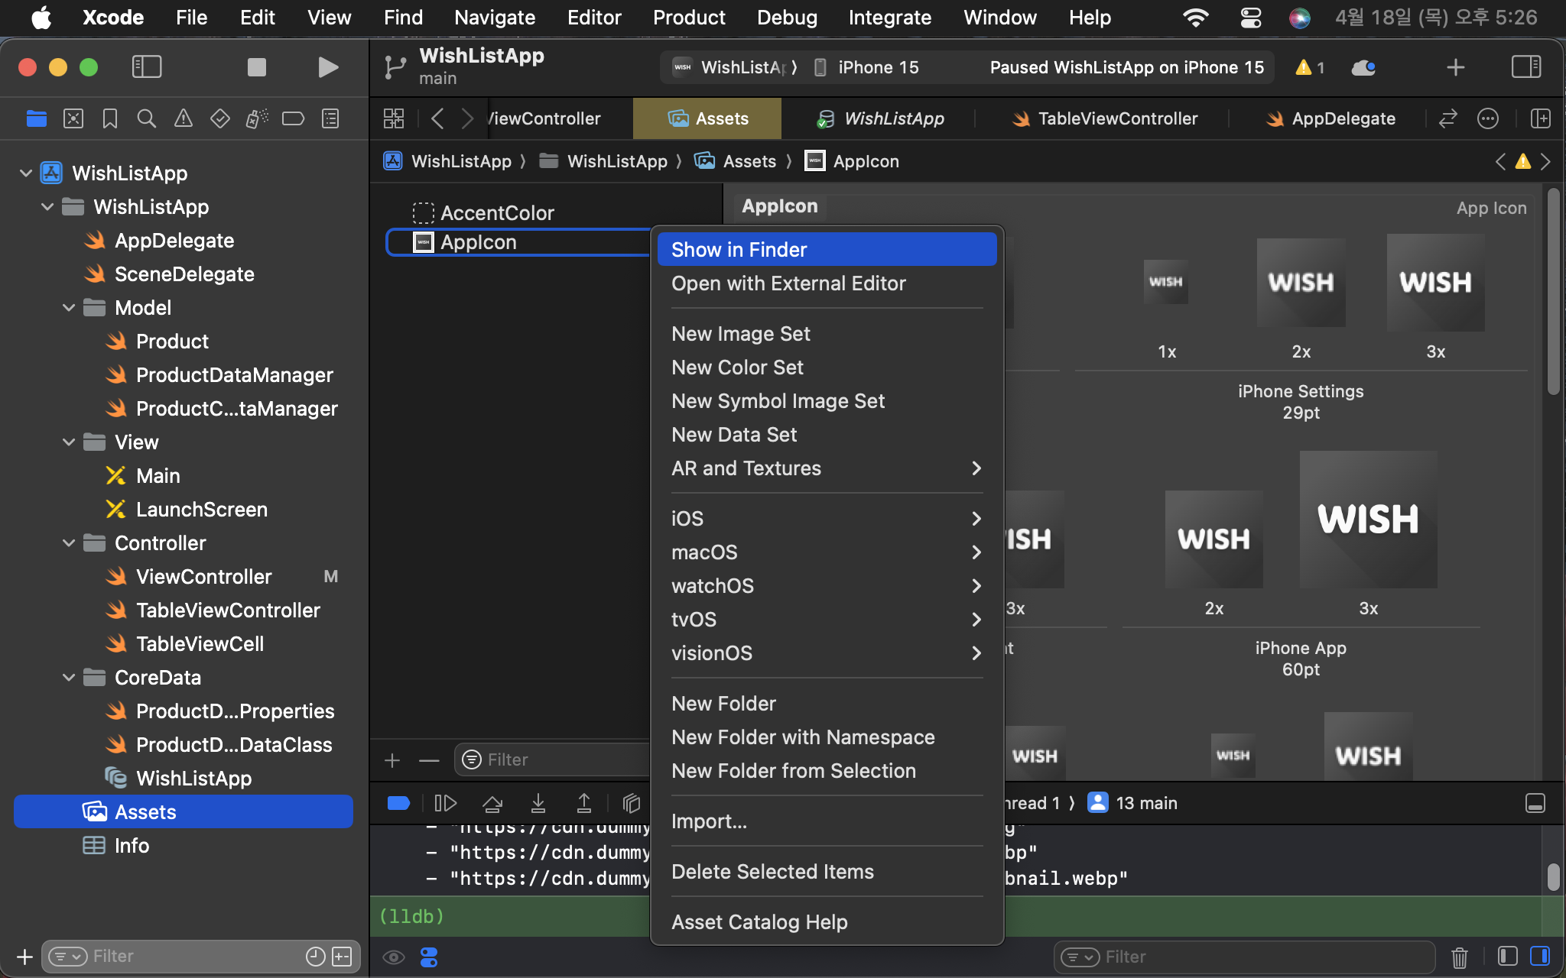Go forward in editor history

467,118
